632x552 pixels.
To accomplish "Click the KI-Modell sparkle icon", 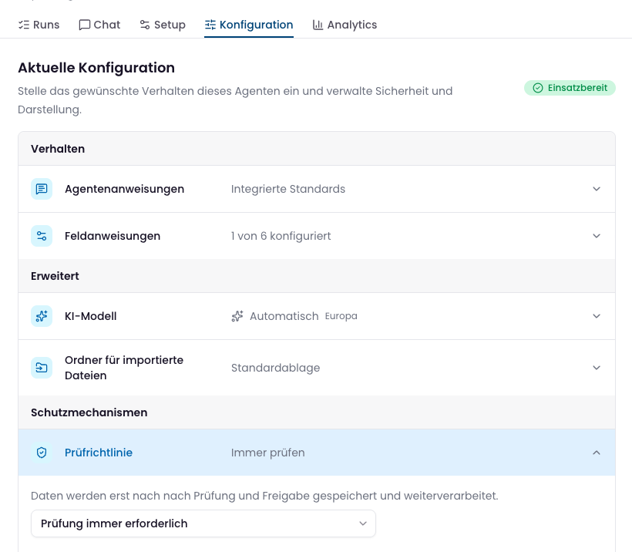I will point(42,316).
